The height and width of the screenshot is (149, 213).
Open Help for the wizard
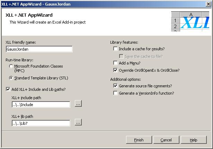(x=194, y=140)
